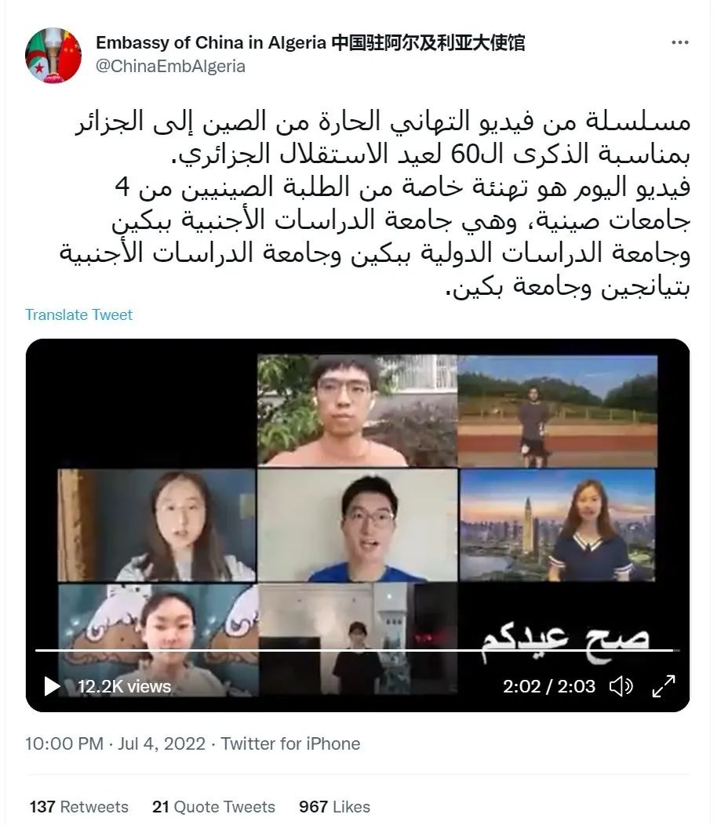
Task: View the 137 Retweets list
Action: [x=79, y=807]
